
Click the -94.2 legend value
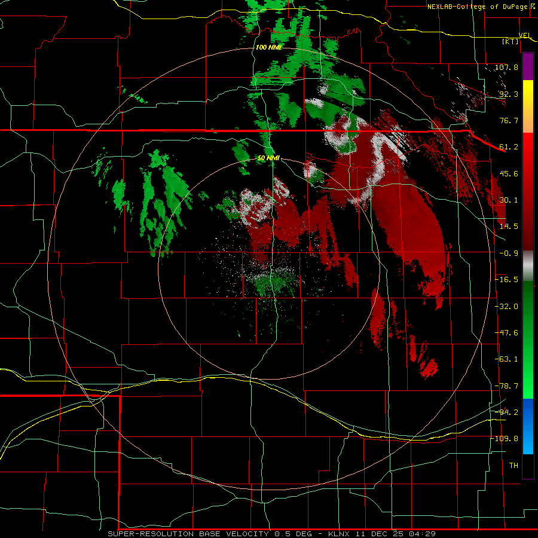pyautogui.click(x=506, y=412)
